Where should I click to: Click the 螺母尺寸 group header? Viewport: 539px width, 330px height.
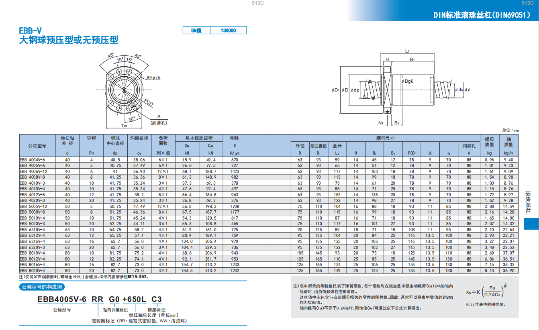(x=385, y=138)
